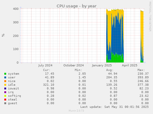Click nice max value 246.66
The image size is (153, 114).
(143, 81)
